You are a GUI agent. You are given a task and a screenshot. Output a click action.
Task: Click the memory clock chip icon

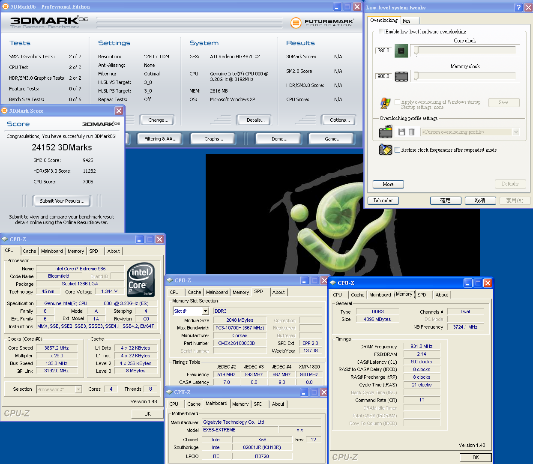pos(401,77)
